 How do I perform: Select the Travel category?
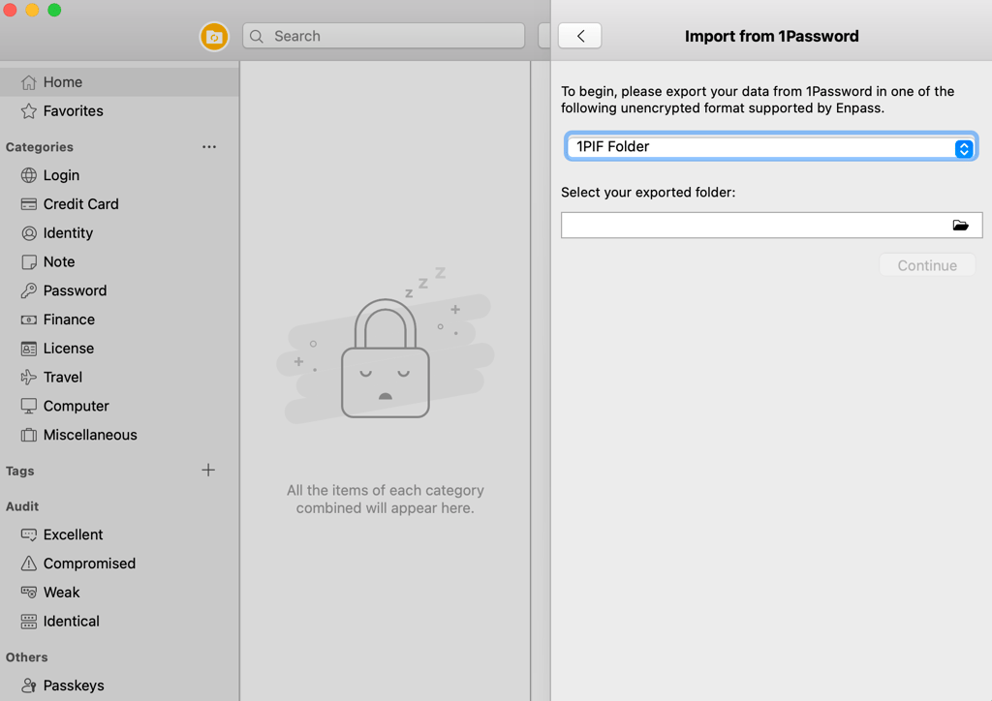click(119, 378)
